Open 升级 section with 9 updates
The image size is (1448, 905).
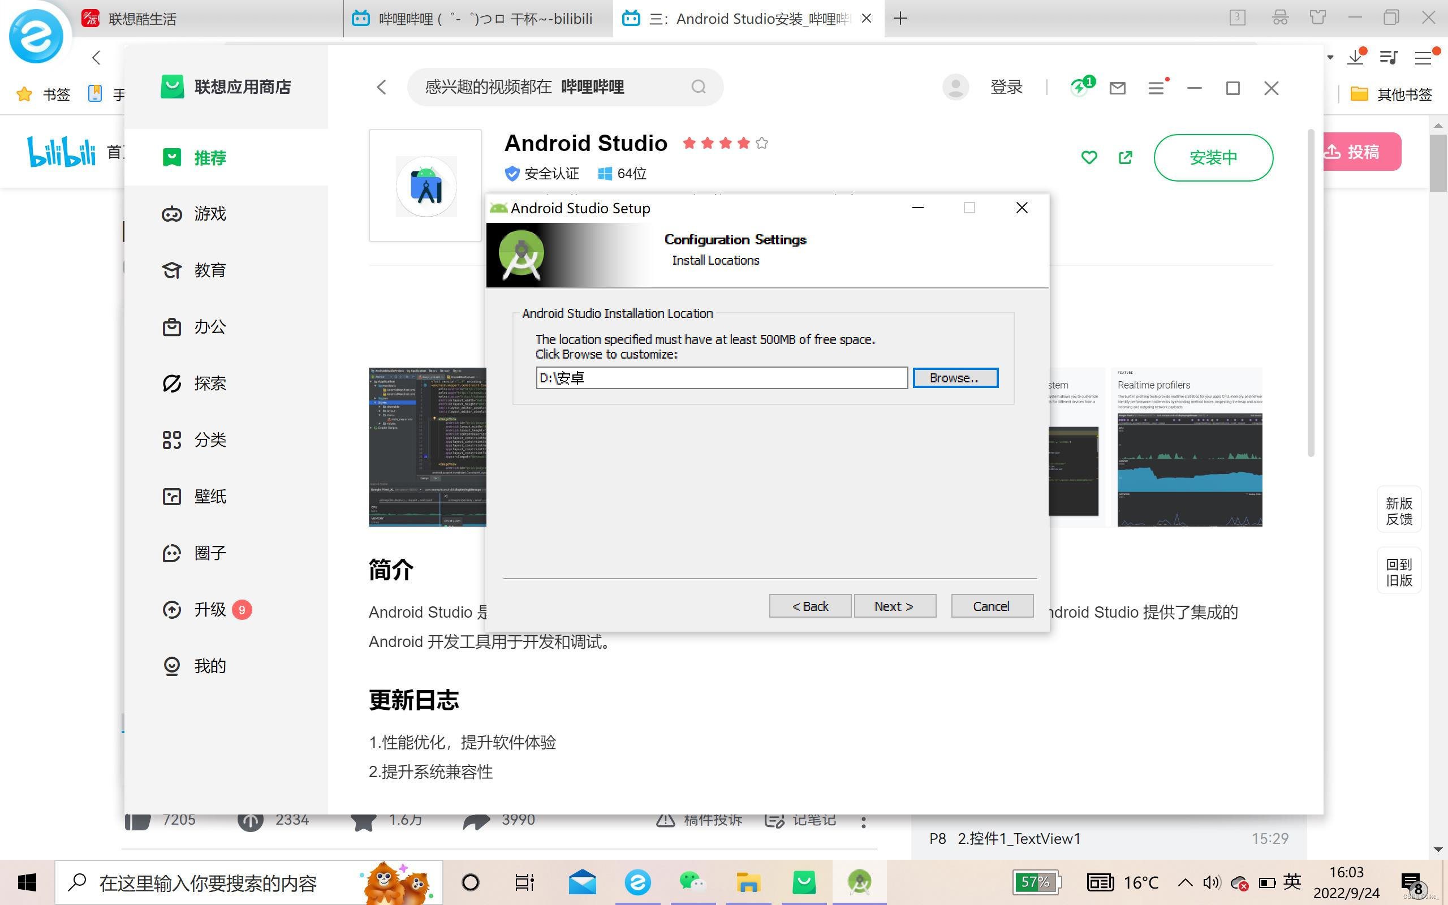(226, 609)
